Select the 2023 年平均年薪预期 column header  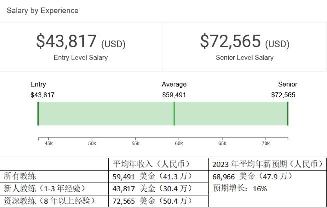pos(268,164)
